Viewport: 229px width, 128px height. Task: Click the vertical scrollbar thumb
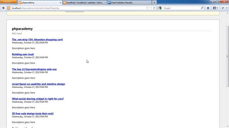(x=228, y=56)
